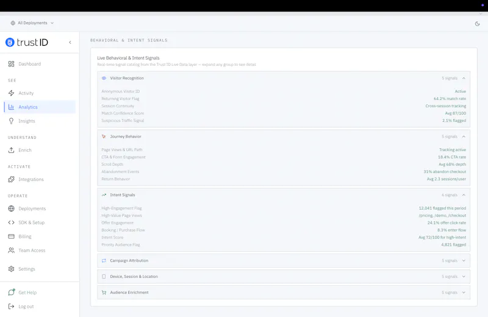
Task: Click the Team Access people icon
Action: (11, 250)
